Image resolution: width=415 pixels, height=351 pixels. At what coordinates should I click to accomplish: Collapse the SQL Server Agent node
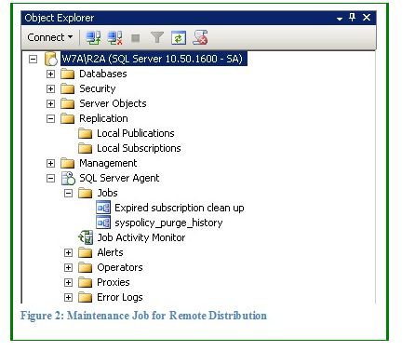click(x=50, y=178)
